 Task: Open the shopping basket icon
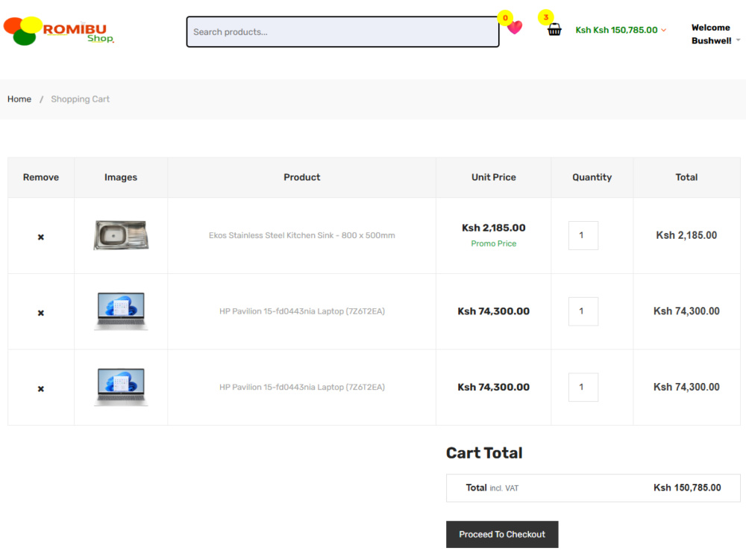pos(554,30)
